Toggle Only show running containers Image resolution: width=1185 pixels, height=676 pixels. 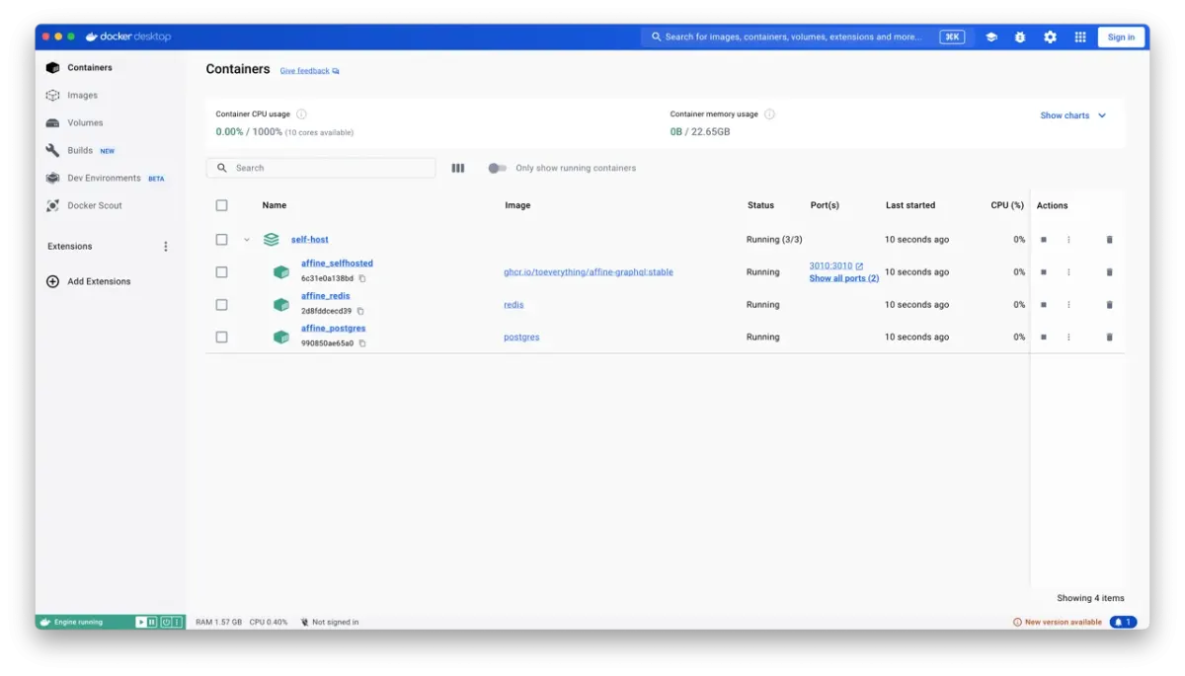pos(497,168)
